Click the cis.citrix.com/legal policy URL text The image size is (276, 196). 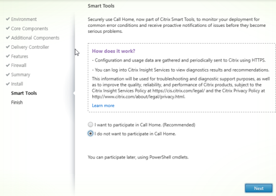[x=178, y=91]
